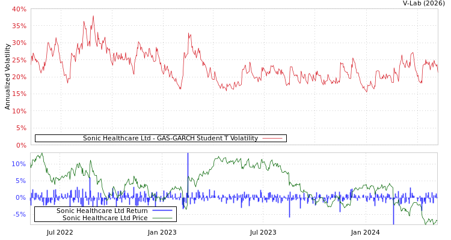This screenshot has height=240, width=451.
Task: Click the 35% volatility axis label
Action: point(19,26)
